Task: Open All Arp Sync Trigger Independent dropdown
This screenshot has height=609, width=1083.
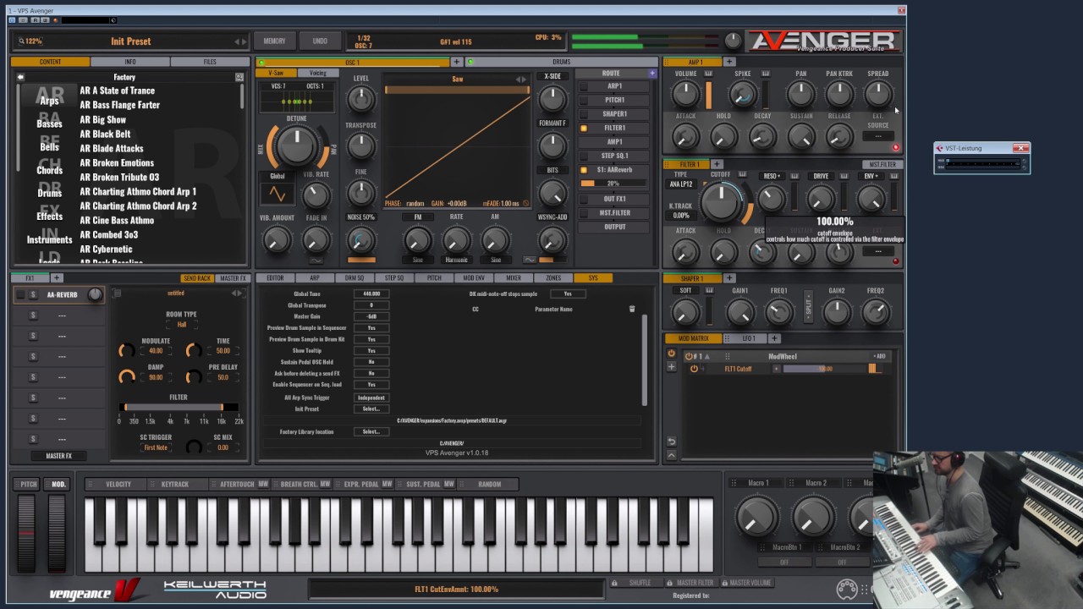Action: [371, 398]
